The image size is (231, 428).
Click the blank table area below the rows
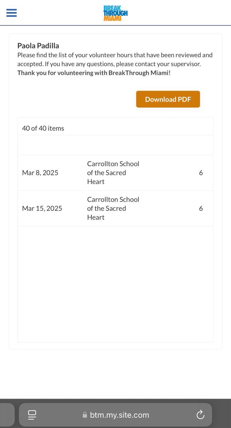(x=115, y=284)
